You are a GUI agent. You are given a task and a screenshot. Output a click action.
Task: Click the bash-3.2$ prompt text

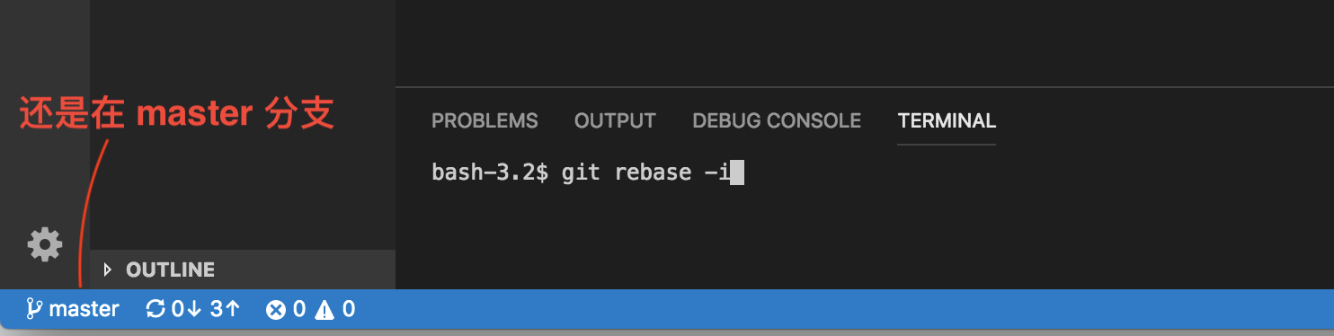point(490,172)
